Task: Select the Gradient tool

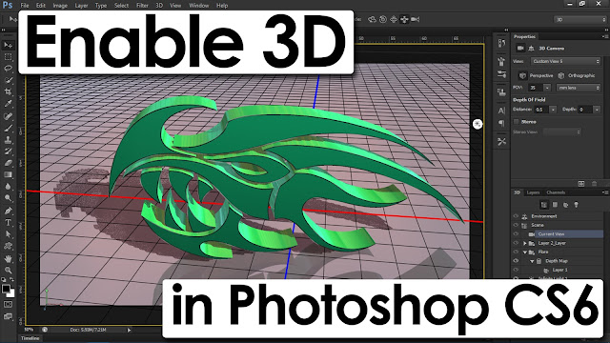Action: tap(8, 174)
